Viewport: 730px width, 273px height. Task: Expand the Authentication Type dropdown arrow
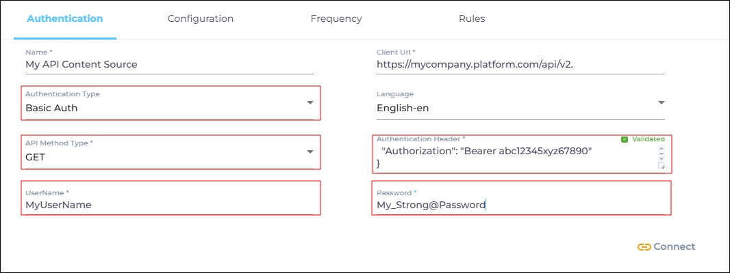310,102
